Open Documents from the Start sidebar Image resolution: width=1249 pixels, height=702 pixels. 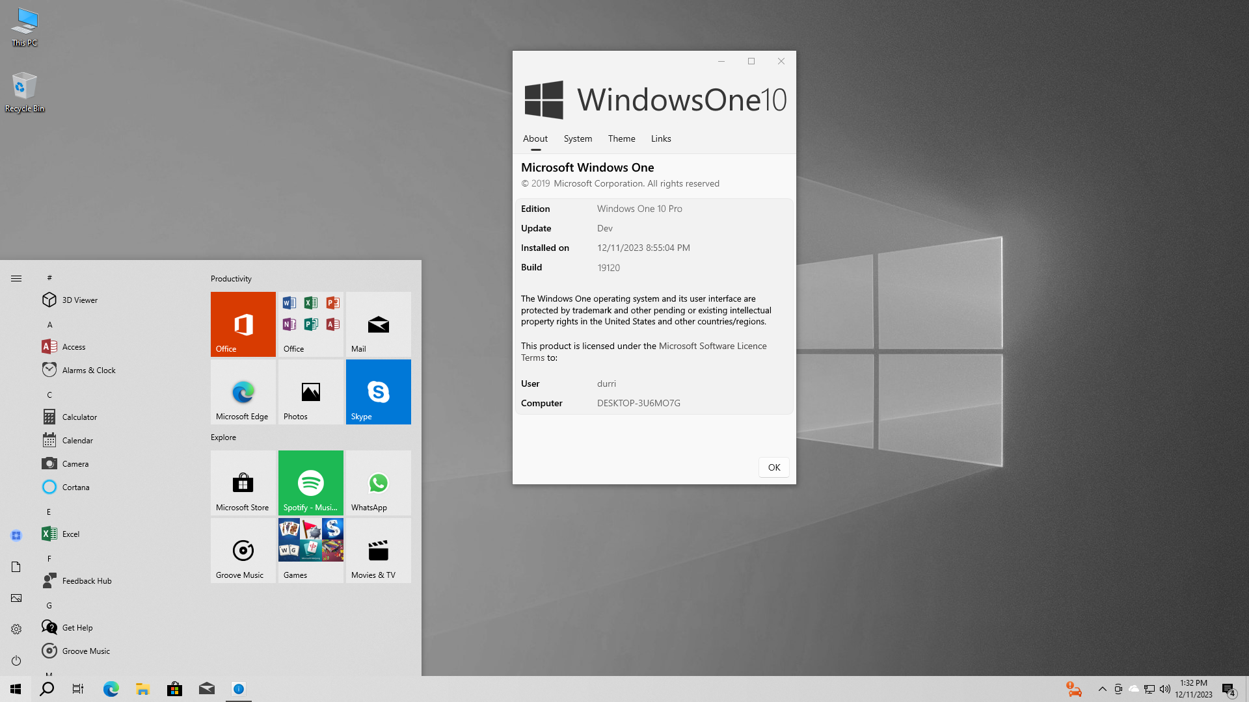point(16,567)
